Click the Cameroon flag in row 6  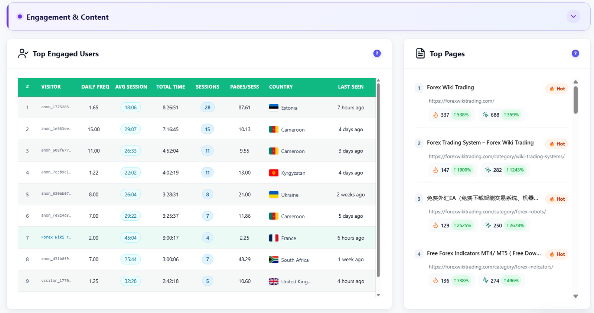coord(274,216)
